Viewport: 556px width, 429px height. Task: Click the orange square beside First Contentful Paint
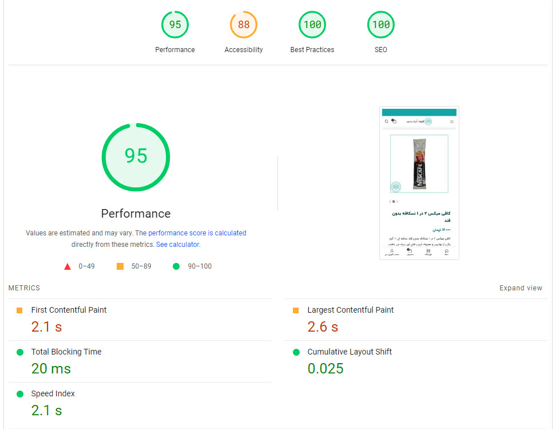19,310
